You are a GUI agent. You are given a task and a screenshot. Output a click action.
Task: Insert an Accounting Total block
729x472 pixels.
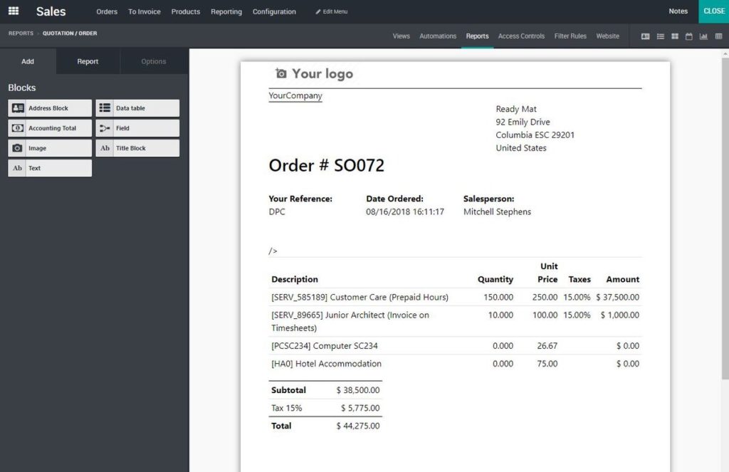pyautogui.click(x=50, y=127)
